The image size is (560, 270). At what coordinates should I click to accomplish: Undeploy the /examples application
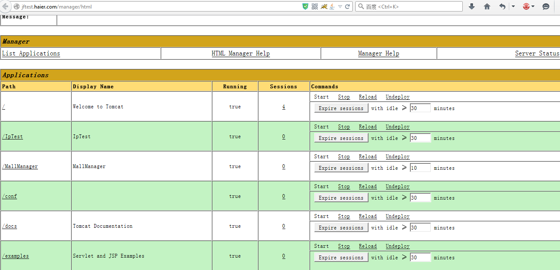tap(398, 246)
